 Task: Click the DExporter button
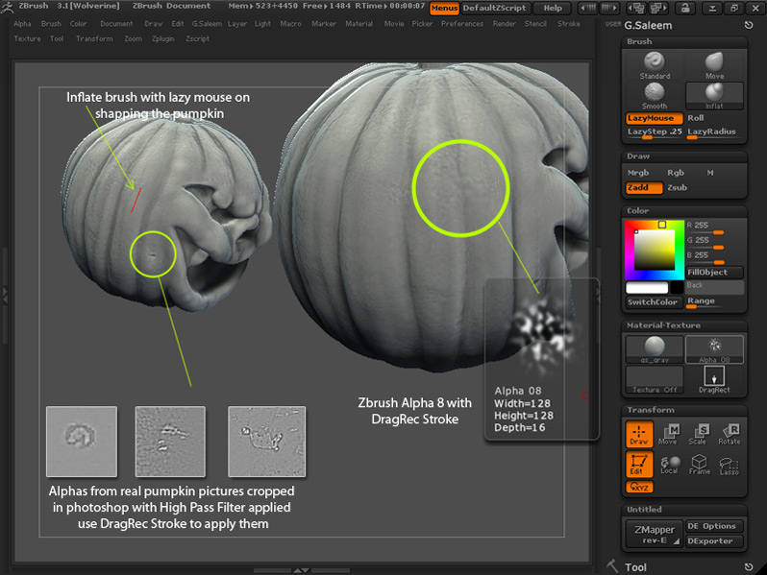coord(714,540)
